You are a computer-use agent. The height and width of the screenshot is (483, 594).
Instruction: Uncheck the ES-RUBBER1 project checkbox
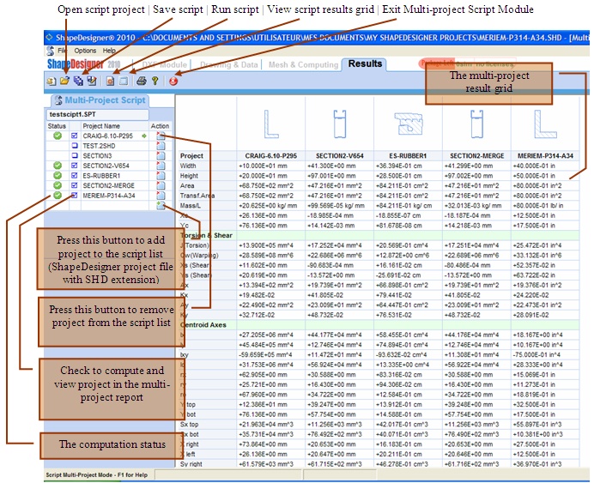pos(75,175)
